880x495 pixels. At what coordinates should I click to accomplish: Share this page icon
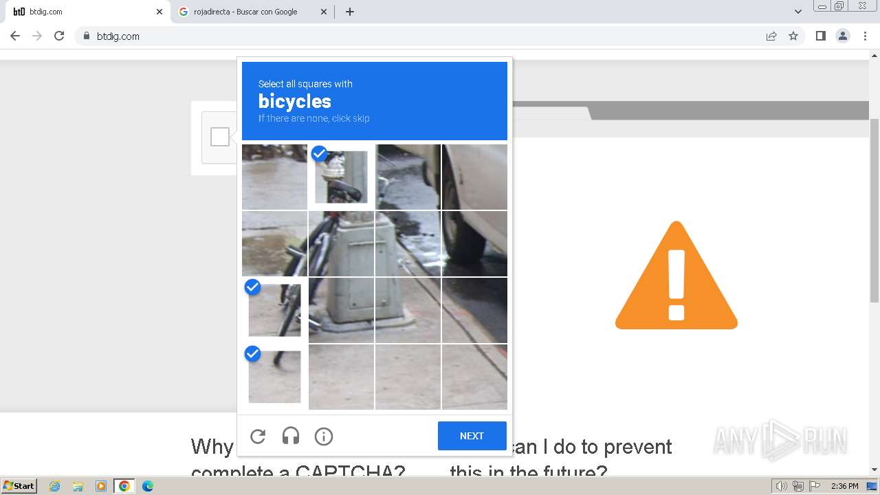[x=771, y=36]
